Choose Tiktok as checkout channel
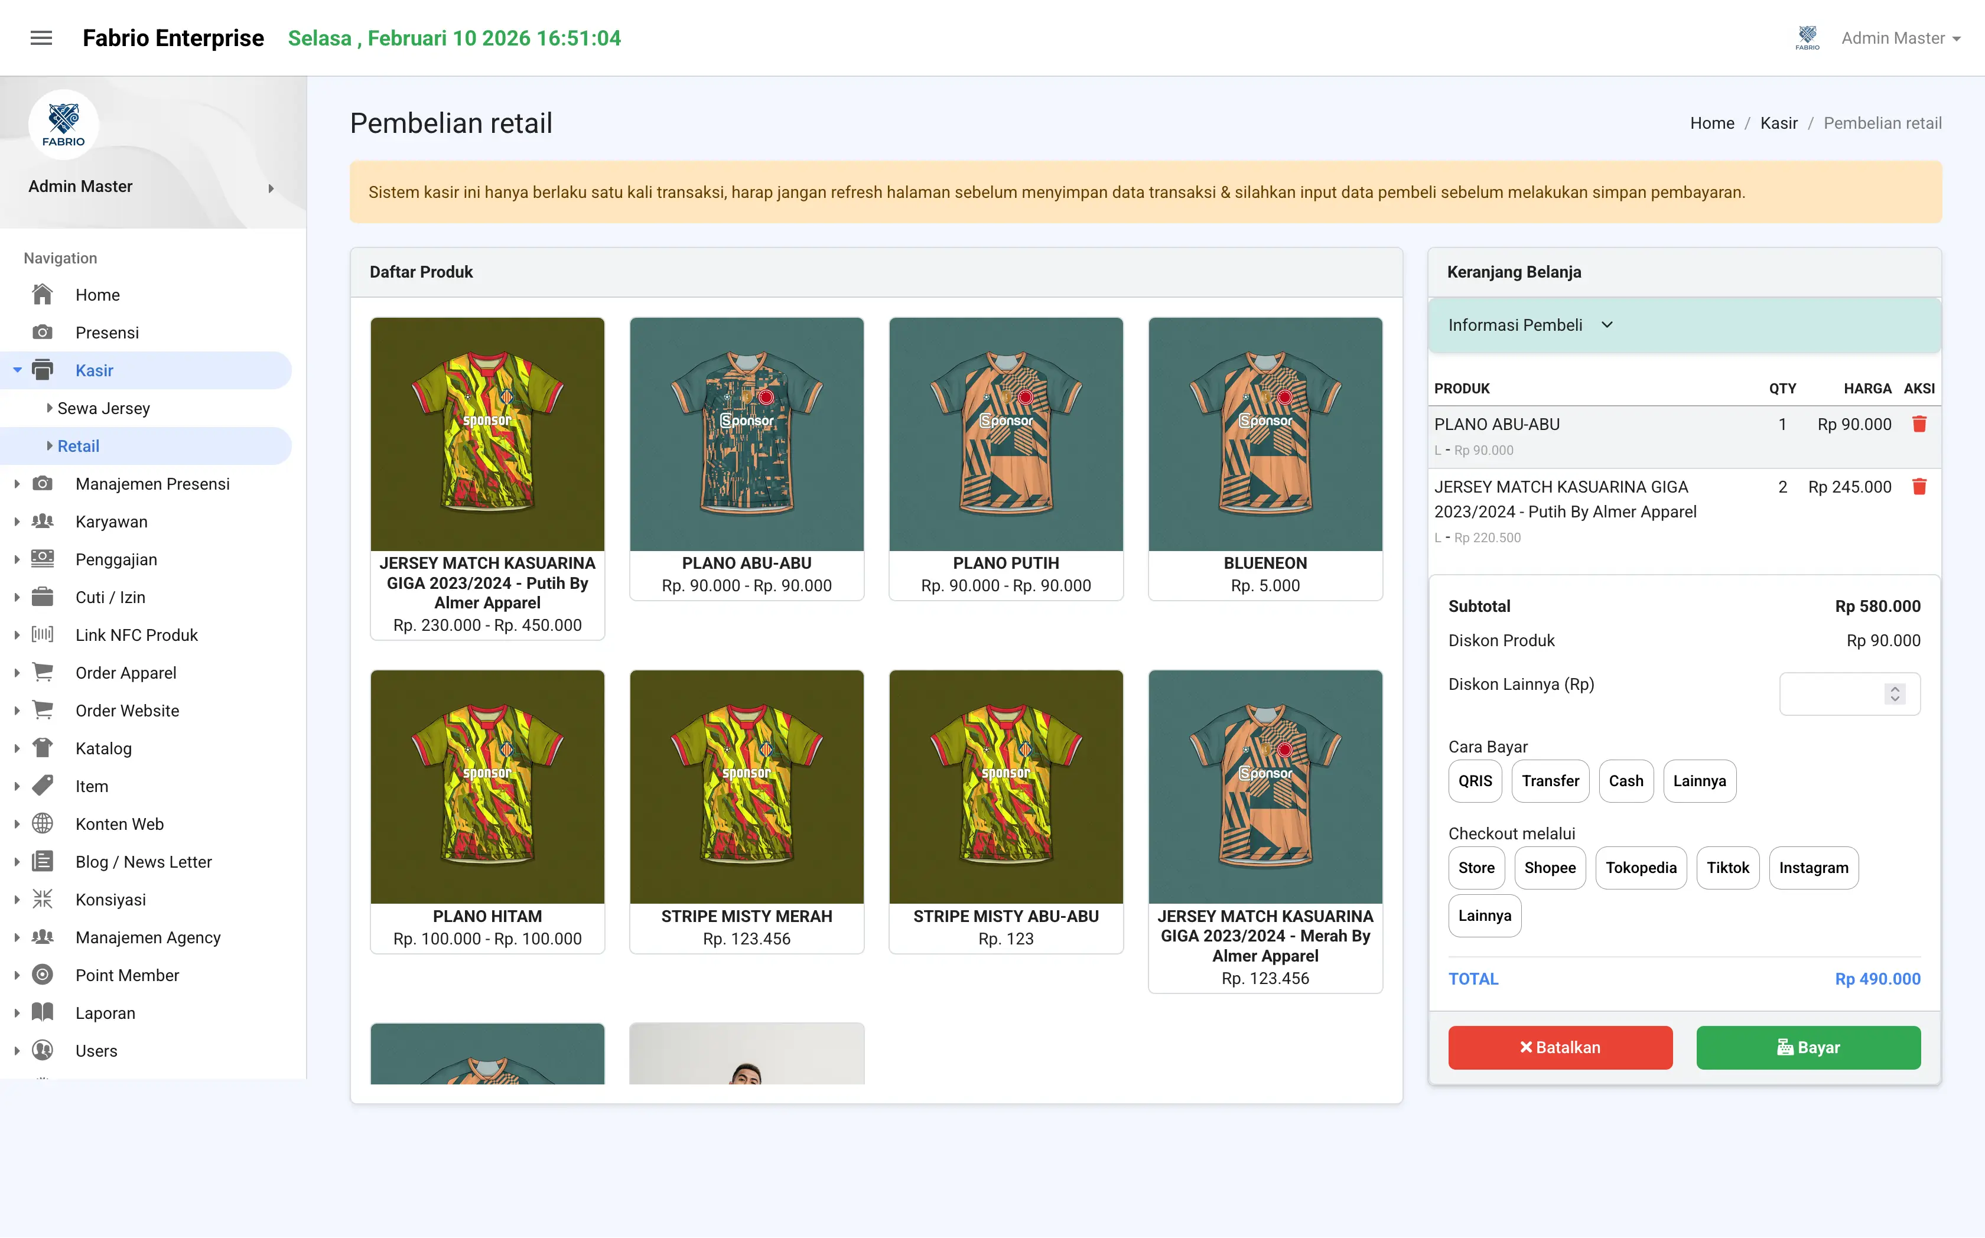The height and width of the screenshot is (1238, 1985). pyautogui.click(x=1728, y=867)
